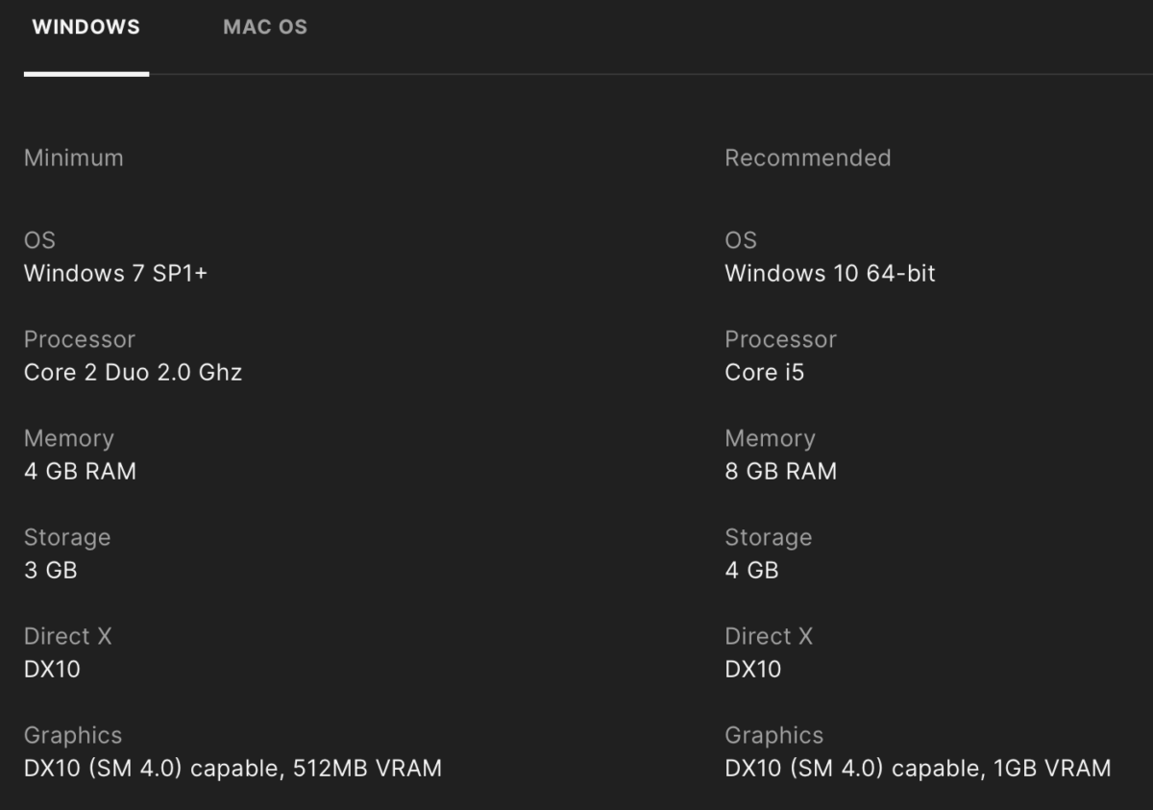
Task: Click the Core 2 Duo 2.0 Ghz value
Action: (133, 372)
